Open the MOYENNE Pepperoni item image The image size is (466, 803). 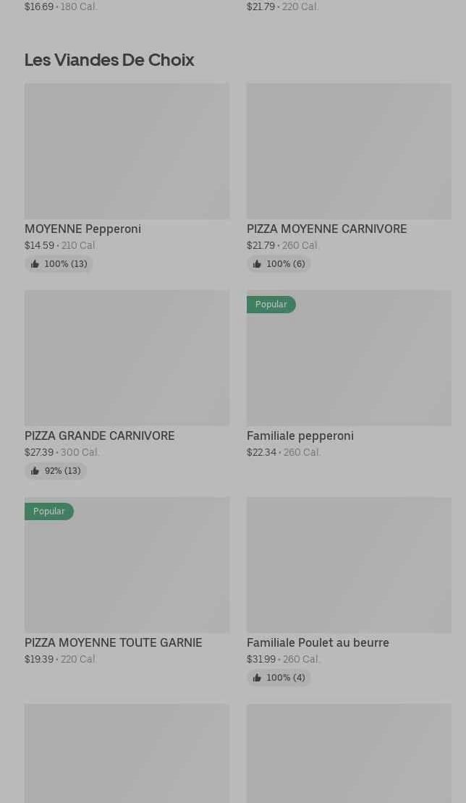pyautogui.click(x=127, y=150)
